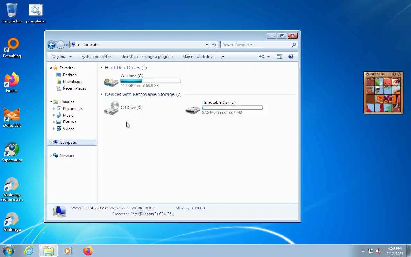This screenshot has height=257, width=411.
Task: Click System properties in the toolbar
Action: [x=96, y=57]
